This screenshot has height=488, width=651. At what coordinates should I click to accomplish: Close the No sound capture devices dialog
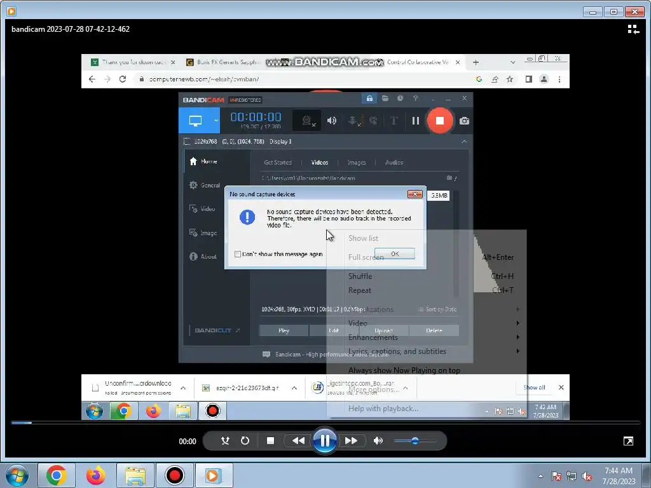(x=415, y=194)
